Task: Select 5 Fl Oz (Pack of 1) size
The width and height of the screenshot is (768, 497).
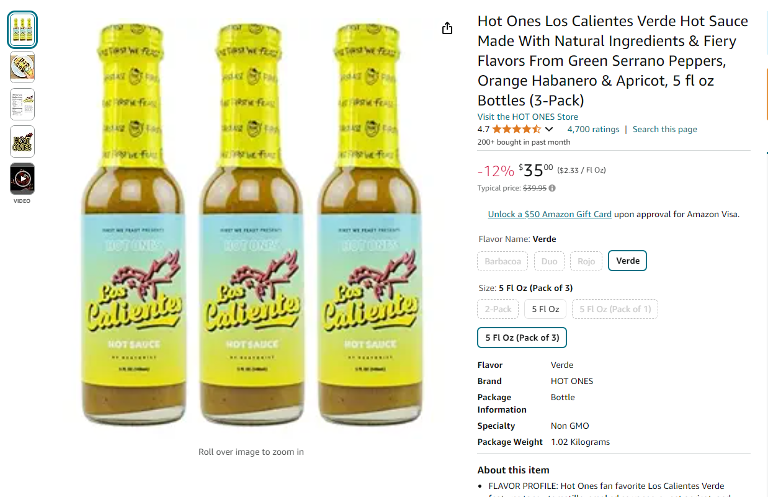Action: pyautogui.click(x=615, y=309)
